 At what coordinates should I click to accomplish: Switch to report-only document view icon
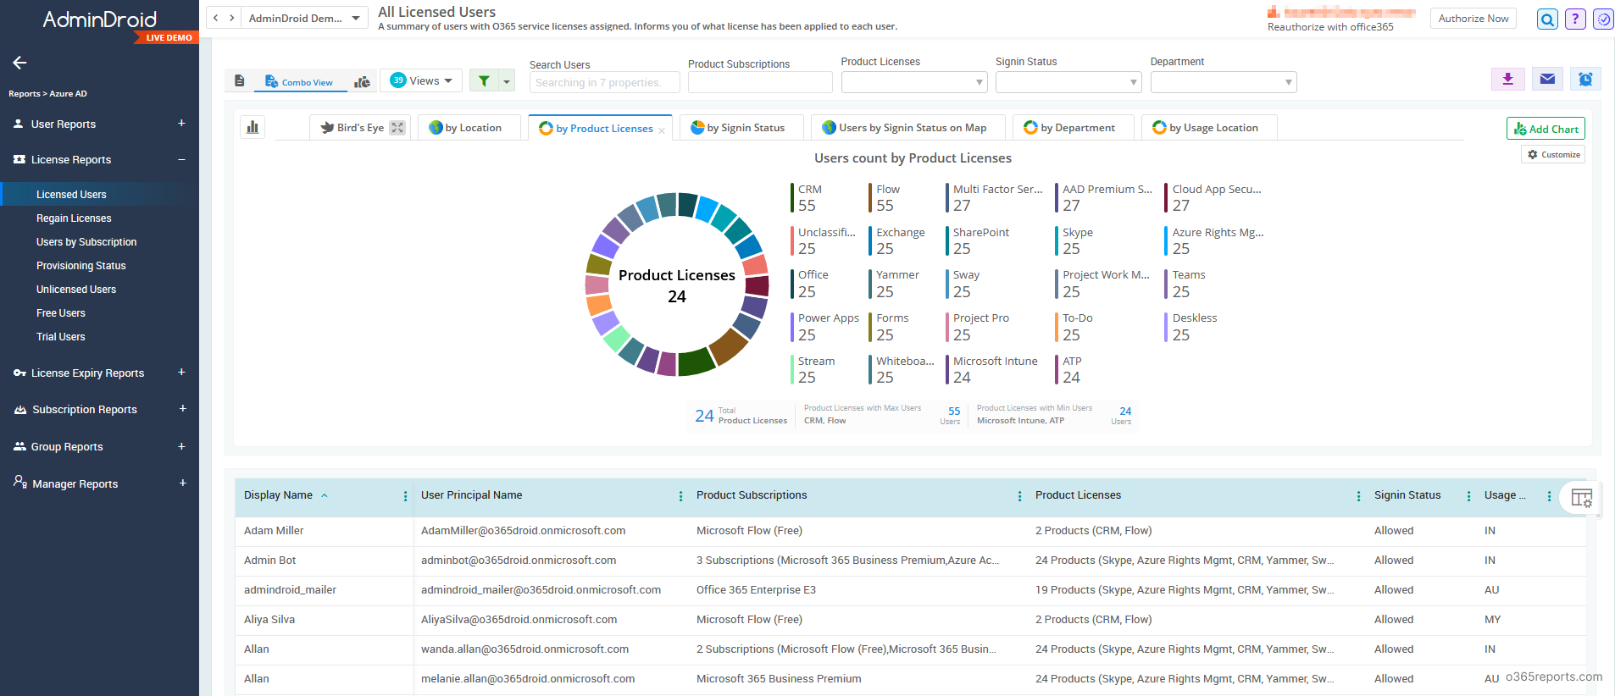coord(240,81)
